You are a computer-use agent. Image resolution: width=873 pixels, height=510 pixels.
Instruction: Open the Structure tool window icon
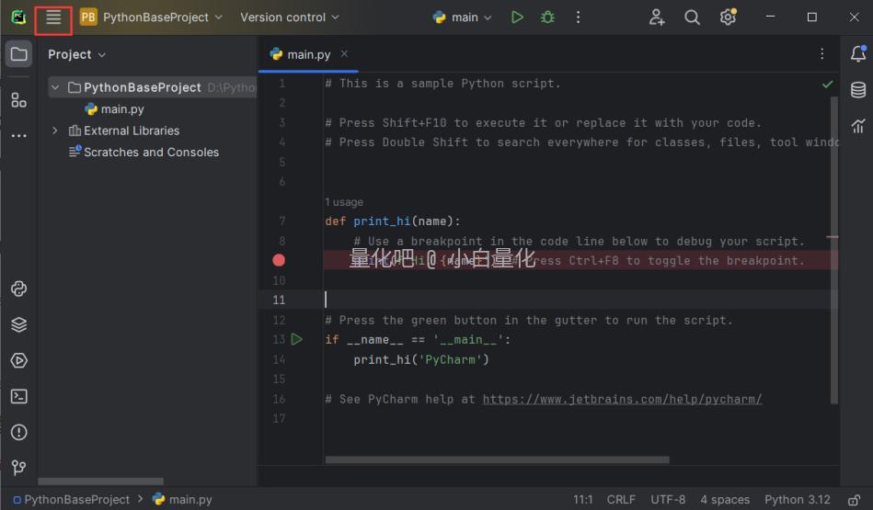coord(19,100)
